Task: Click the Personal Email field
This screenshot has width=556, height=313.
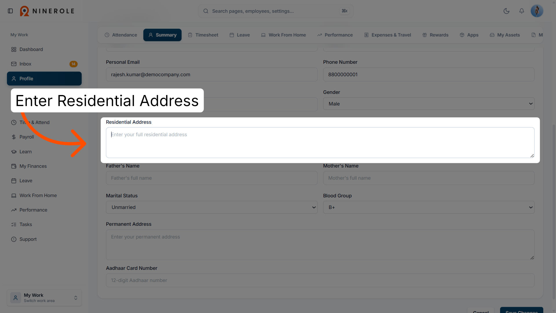Action: click(212, 74)
